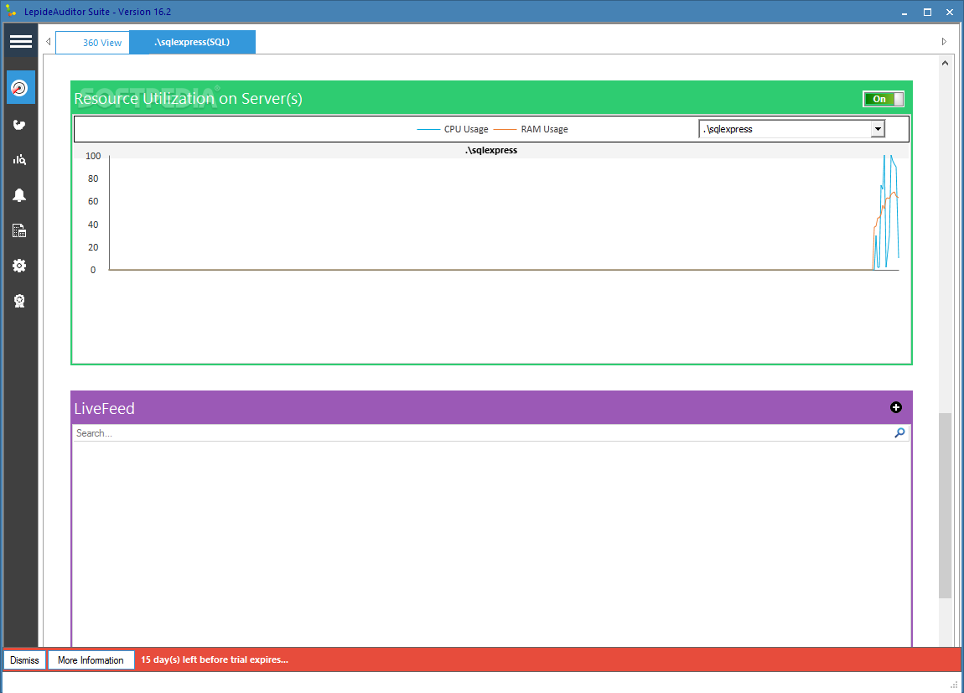The height and width of the screenshot is (693, 964).
Task: Click the scrollbar up arrow
Action: point(945,63)
